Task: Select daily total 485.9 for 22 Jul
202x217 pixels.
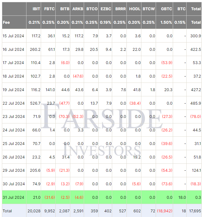Action: 196,103
